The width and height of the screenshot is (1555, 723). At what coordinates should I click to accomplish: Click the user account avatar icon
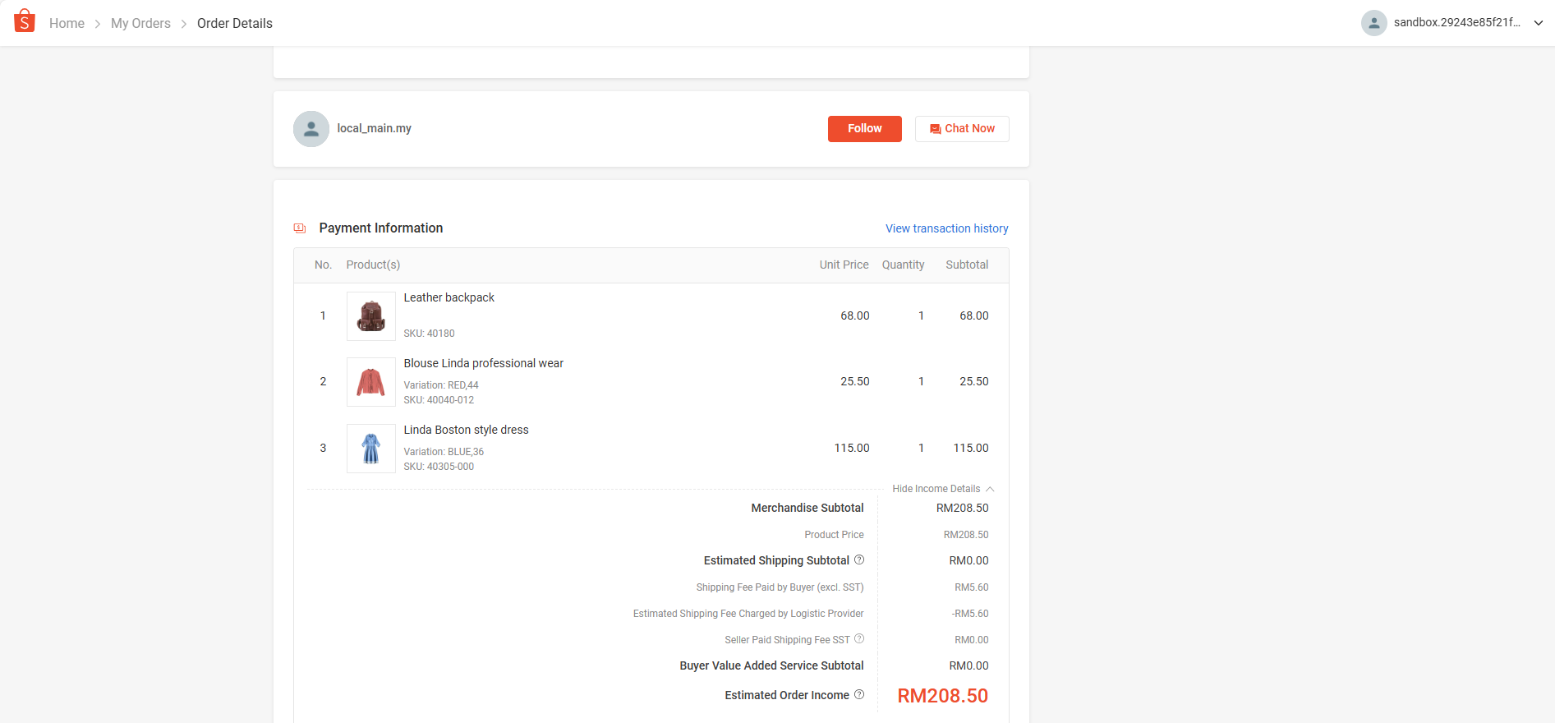1373,23
